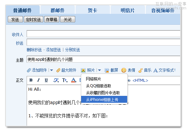Click the 删除抄送 link
This screenshot has width=188, height=132.
tap(34, 50)
